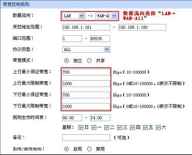Image resolution: width=192 pixels, height=155 pixels.
Task: Select the 禁用 rule radio button
Action: pyautogui.click(x=89, y=149)
